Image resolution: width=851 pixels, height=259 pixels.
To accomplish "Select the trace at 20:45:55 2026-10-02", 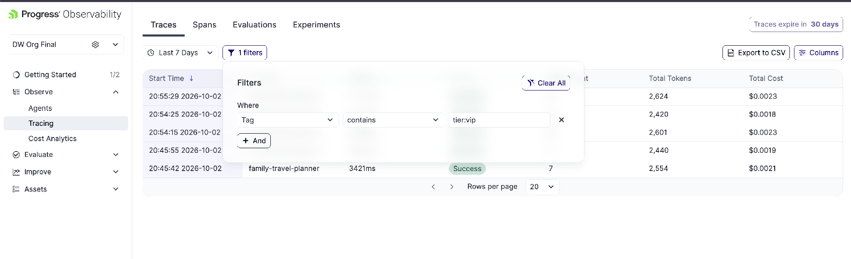I will pos(185,150).
